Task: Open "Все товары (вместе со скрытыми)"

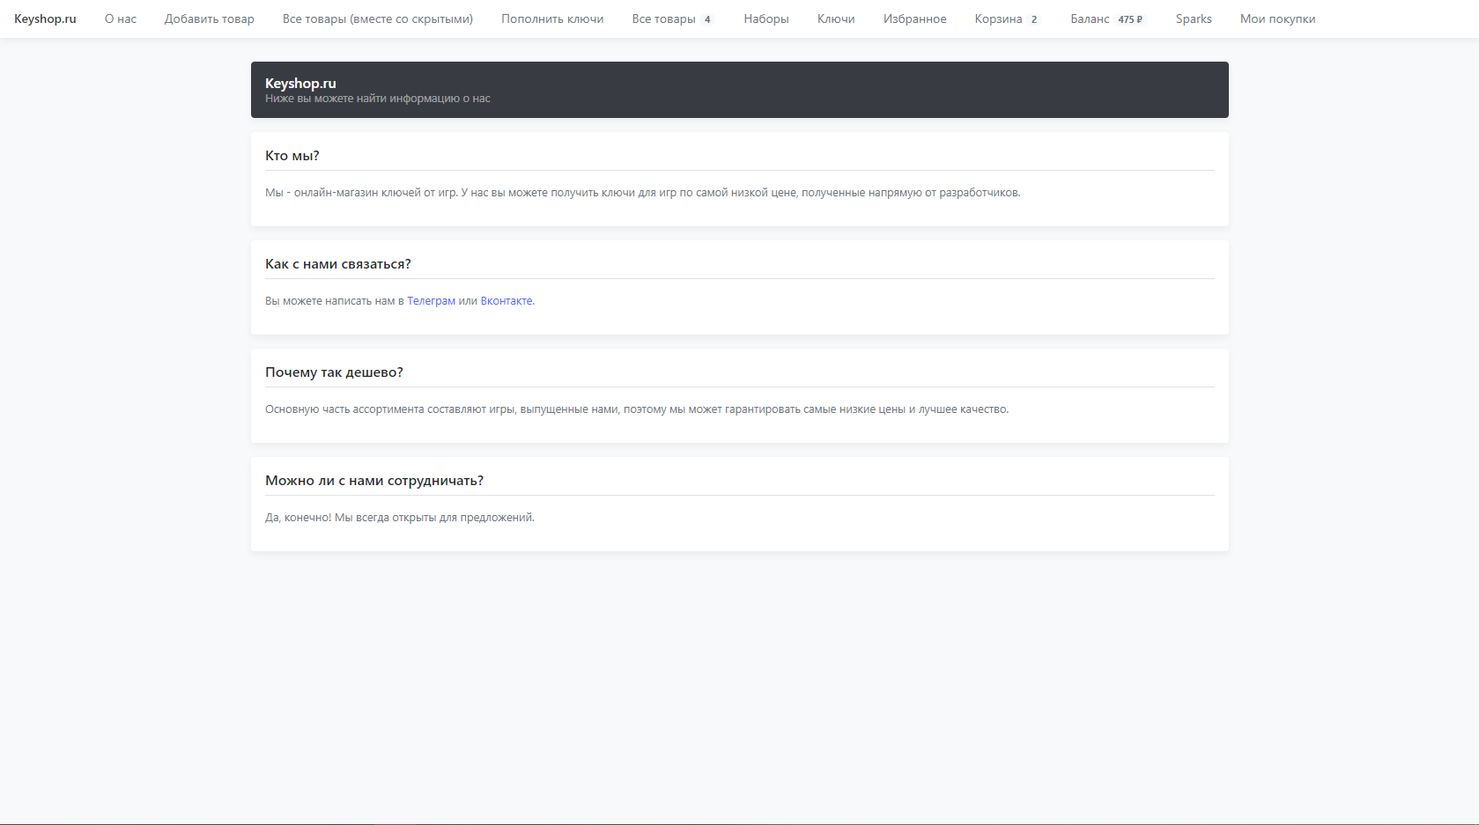Action: point(377,18)
